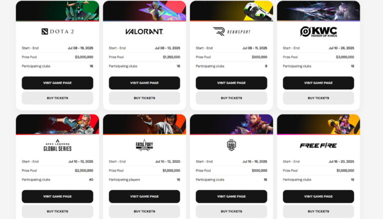Open the Valorant banner artwork
The image size is (383, 219).
pyautogui.click(x=144, y=10)
